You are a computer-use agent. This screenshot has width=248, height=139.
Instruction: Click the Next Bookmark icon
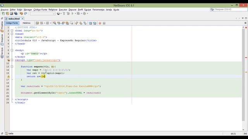(x=81, y=23)
